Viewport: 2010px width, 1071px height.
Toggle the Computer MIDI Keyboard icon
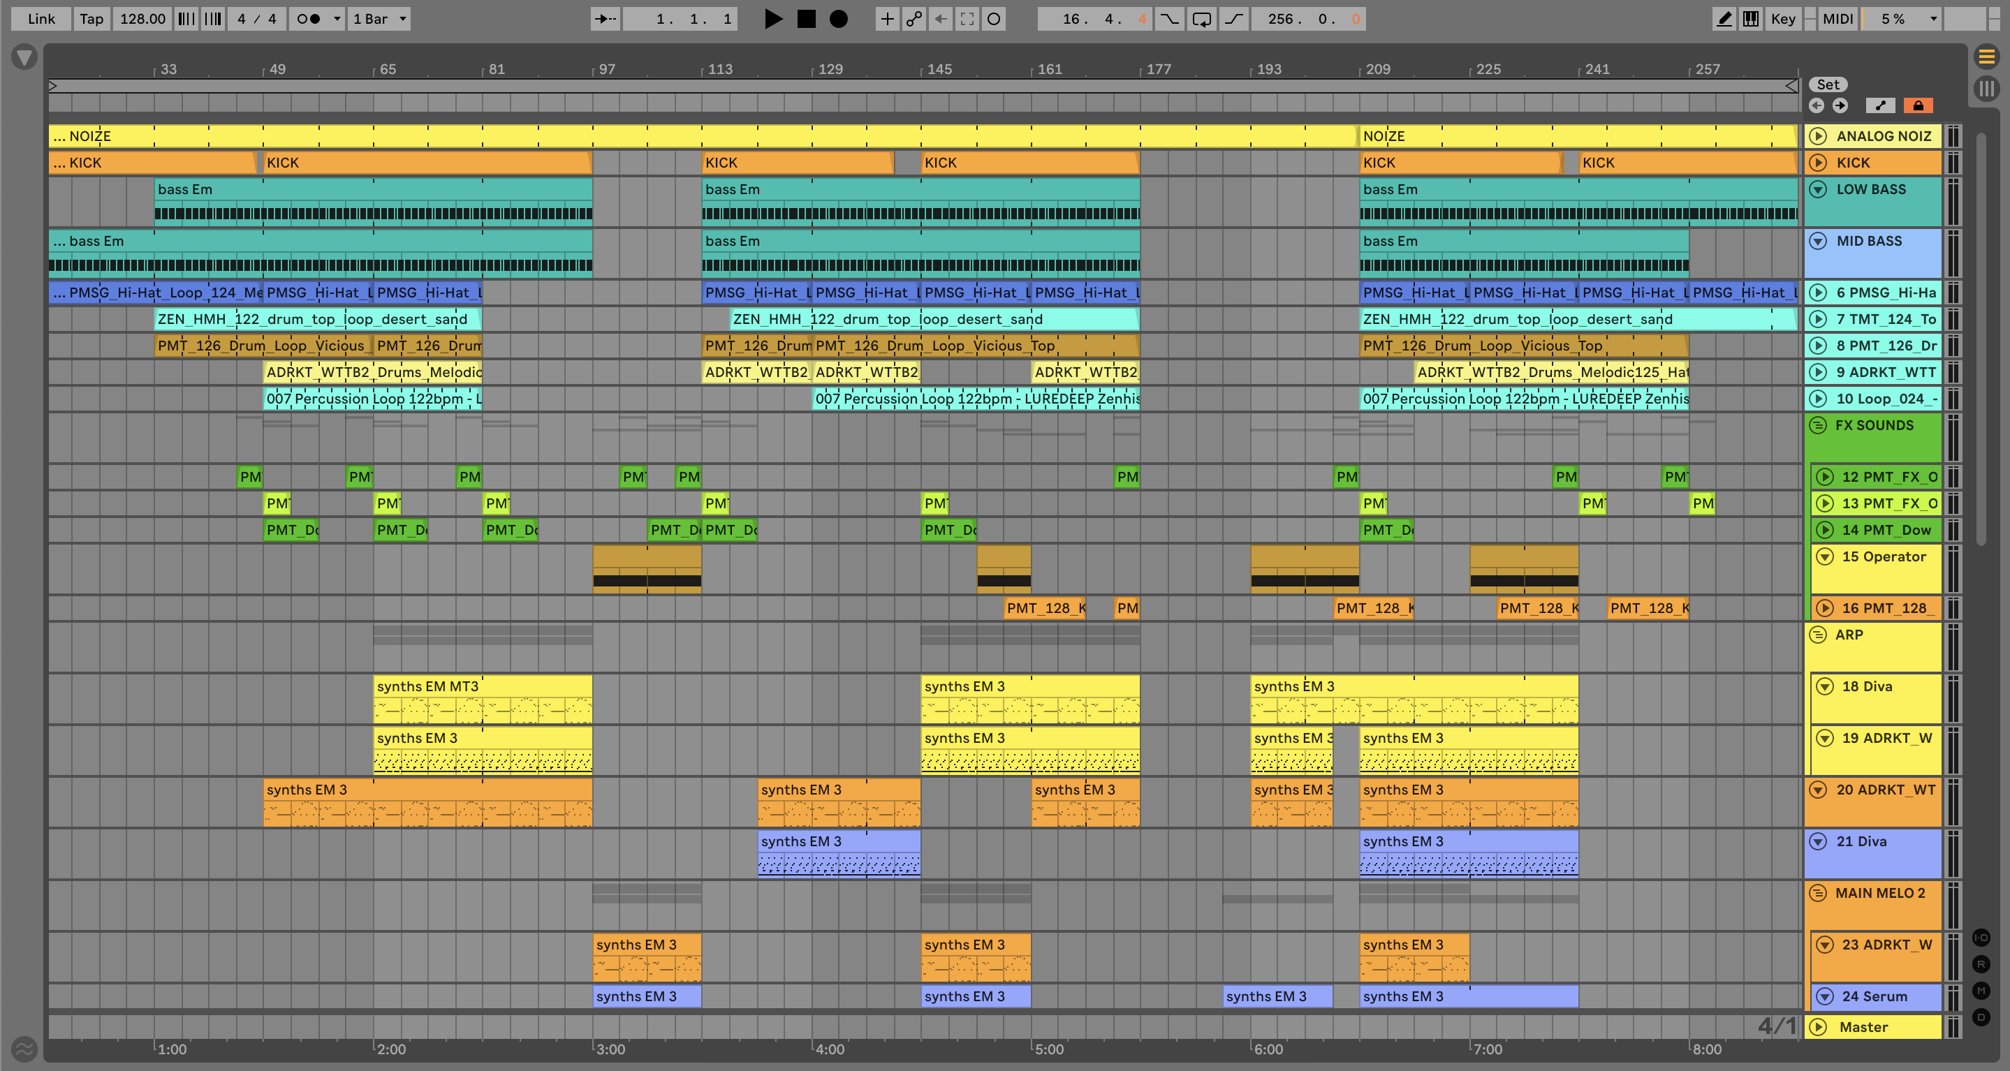(1751, 19)
